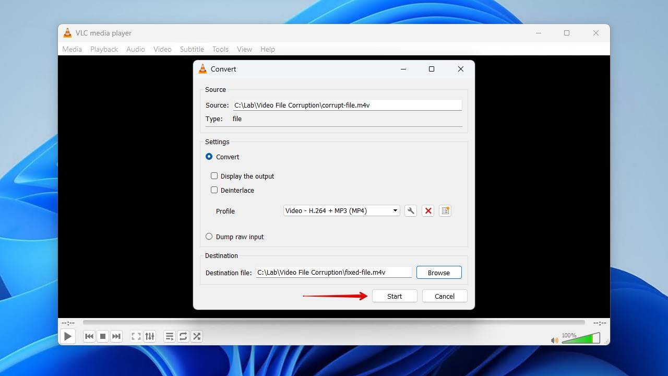Skip to next media in VLC
Screen dimensions: 668x376
click(x=116, y=336)
